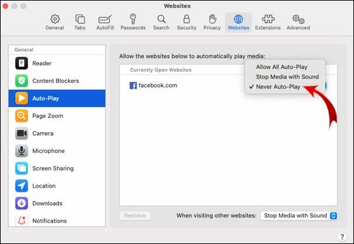Viewport: 354px width, 244px height.
Task: Select the Websites globe icon
Action: [238, 20]
